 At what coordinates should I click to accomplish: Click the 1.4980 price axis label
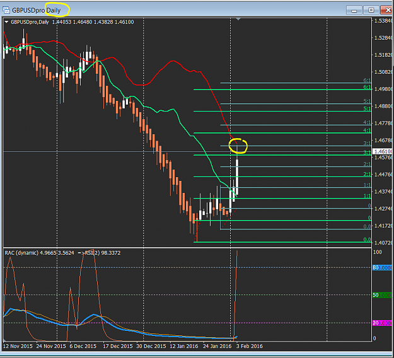point(383,89)
